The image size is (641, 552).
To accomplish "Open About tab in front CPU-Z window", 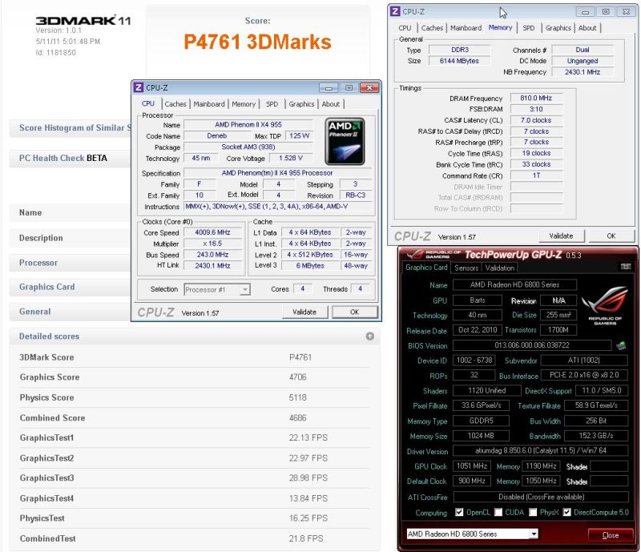I will [x=331, y=104].
